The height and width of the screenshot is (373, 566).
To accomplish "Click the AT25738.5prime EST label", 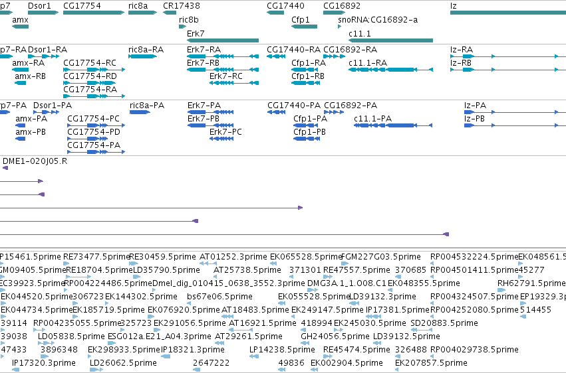I will (x=247, y=270).
